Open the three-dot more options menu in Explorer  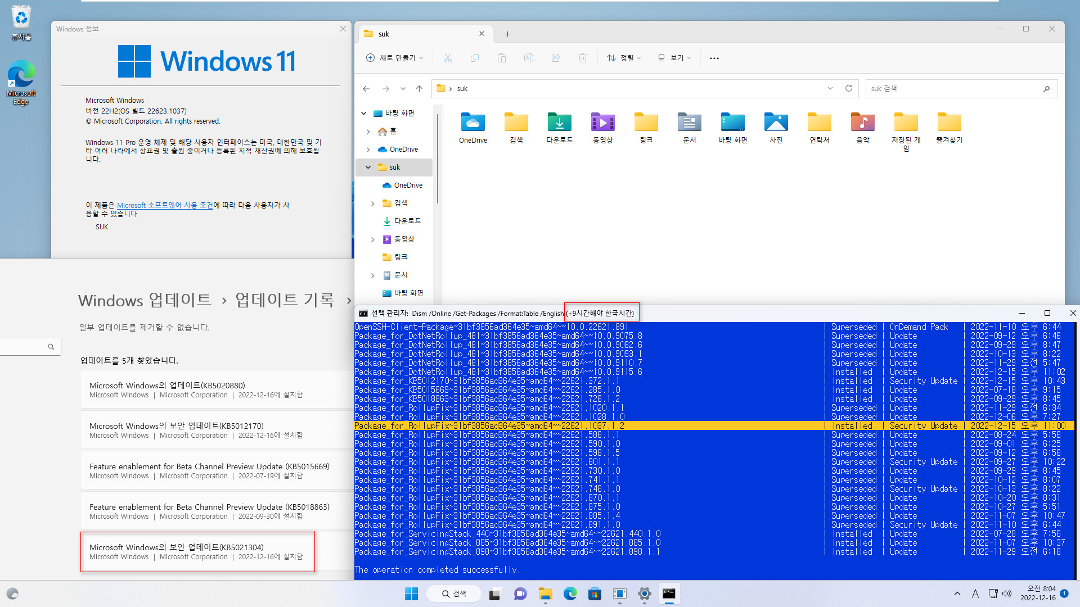(x=714, y=58)
